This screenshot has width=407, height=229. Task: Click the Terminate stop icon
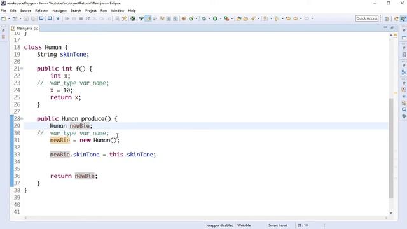81,18
